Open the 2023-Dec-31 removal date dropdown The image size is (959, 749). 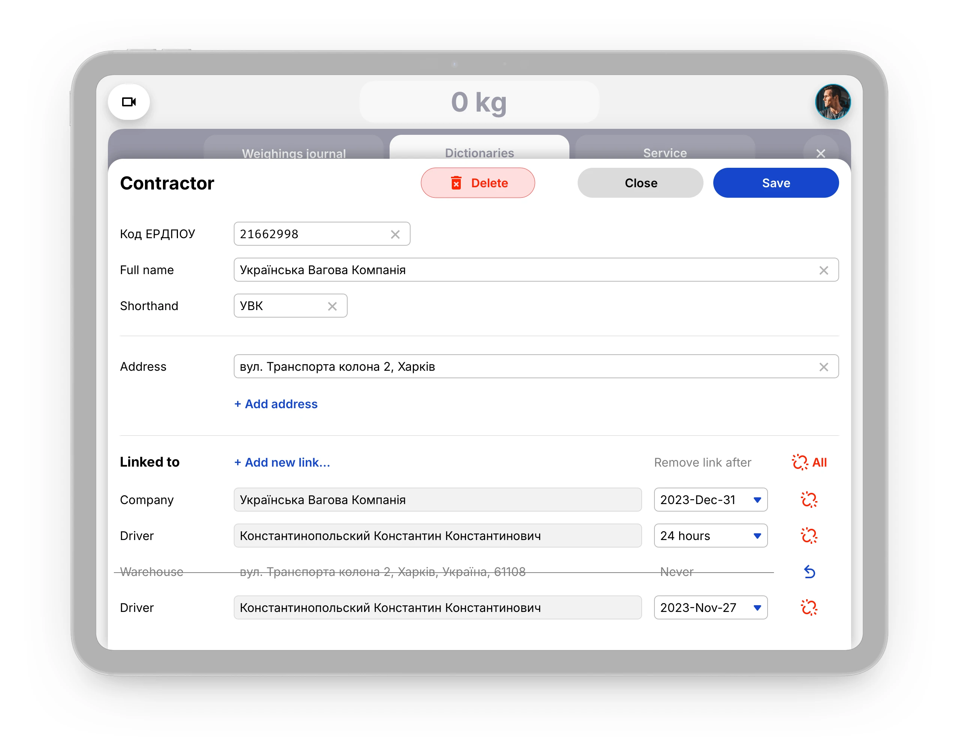tap(710, 500)
